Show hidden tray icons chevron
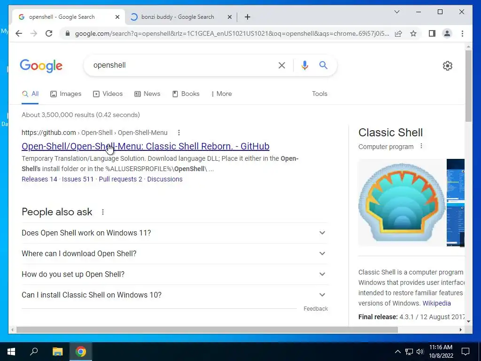481x361 pixels. 397,352
